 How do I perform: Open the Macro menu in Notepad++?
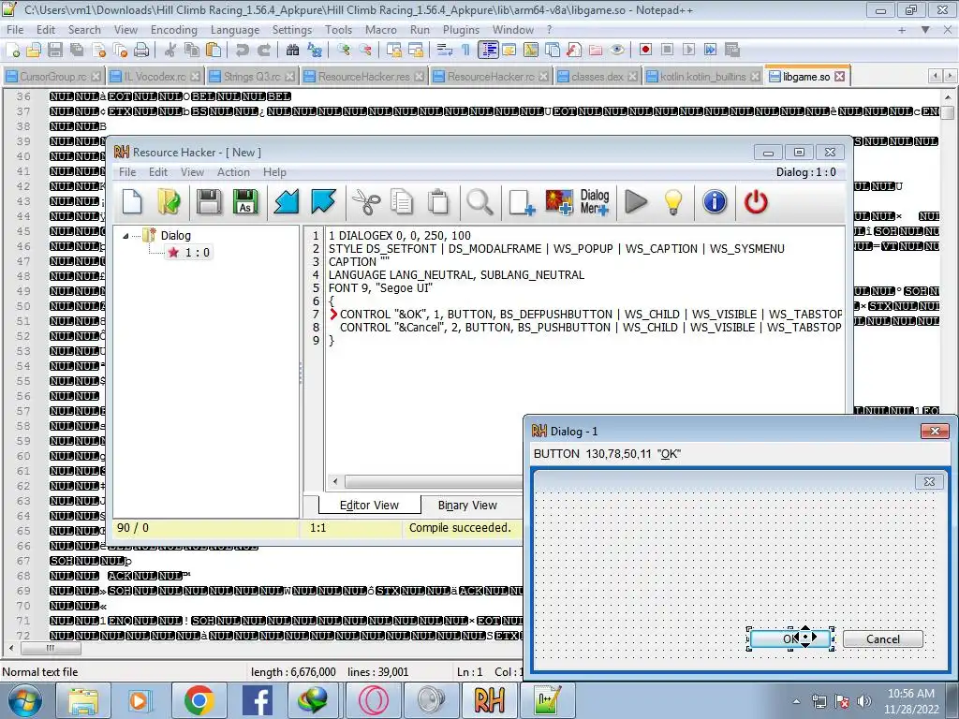click(x=381, y=30)
